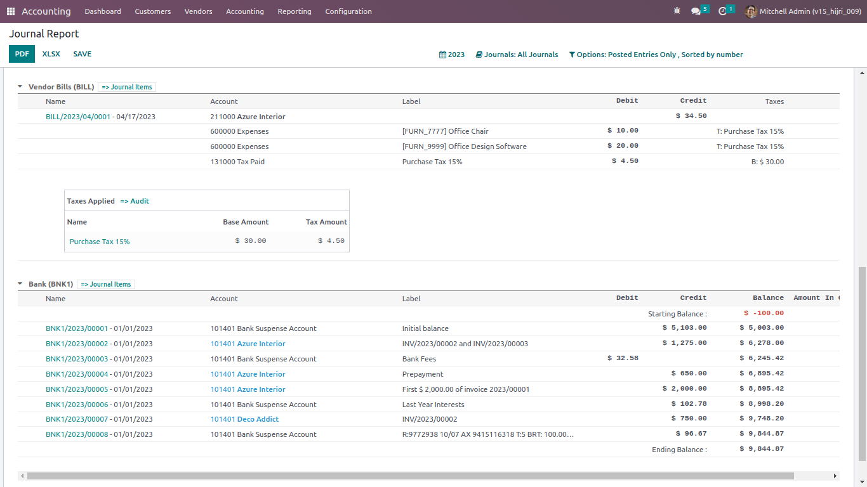This screenshot has height=487, width=867.
Task: Click the 'Journal Report' page title
Action: coord(44,34)
